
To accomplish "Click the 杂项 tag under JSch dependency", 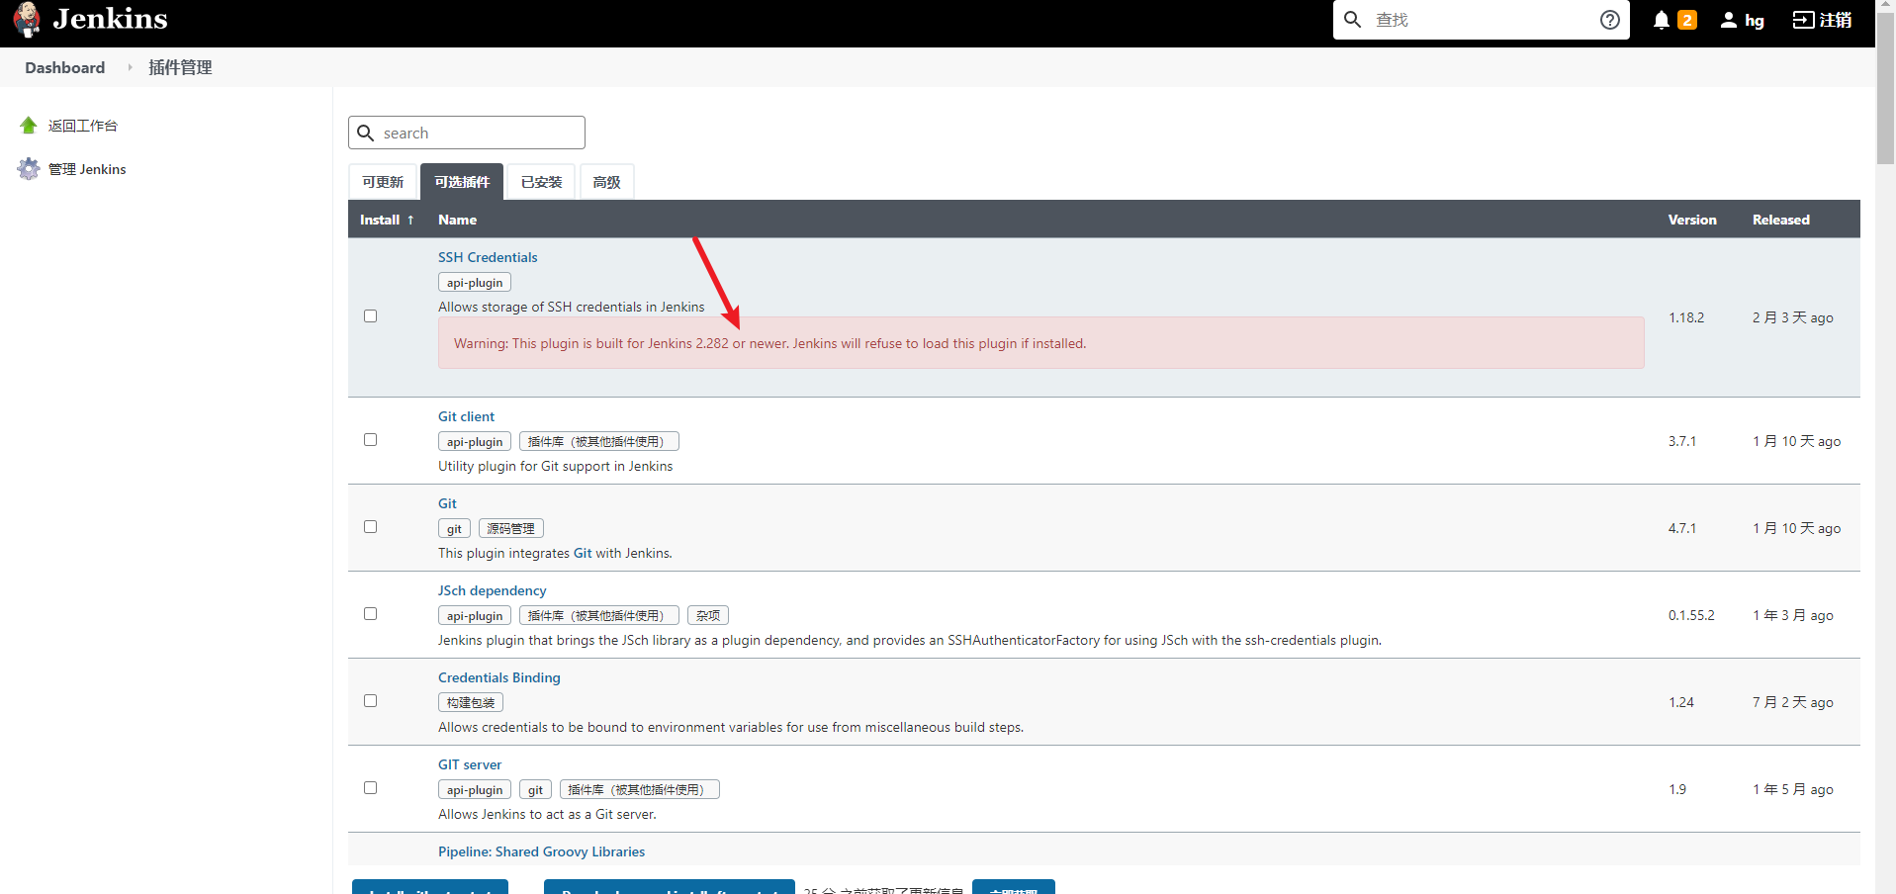I will [x=708, y=616].
